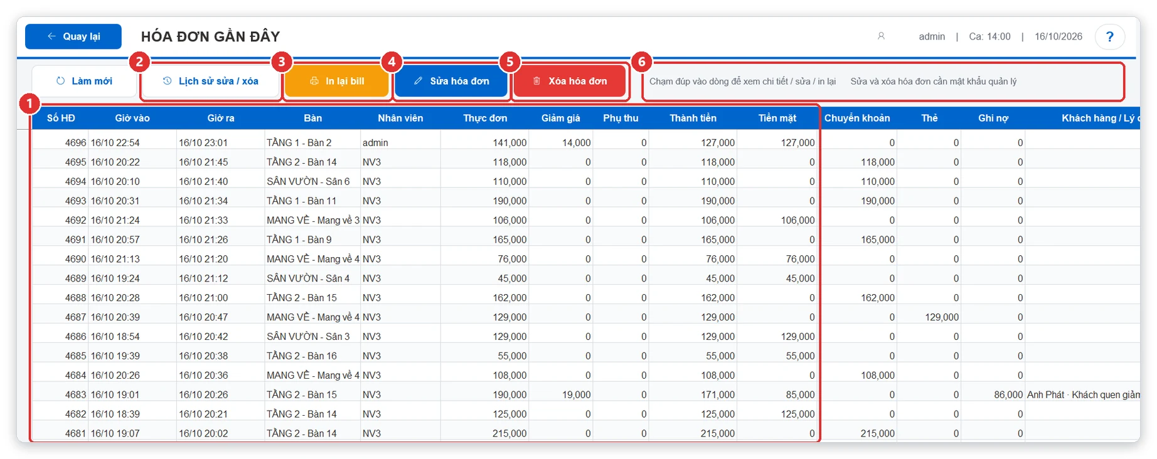
Task: Click the user profile icon beside admin
Action: (881, 36)
